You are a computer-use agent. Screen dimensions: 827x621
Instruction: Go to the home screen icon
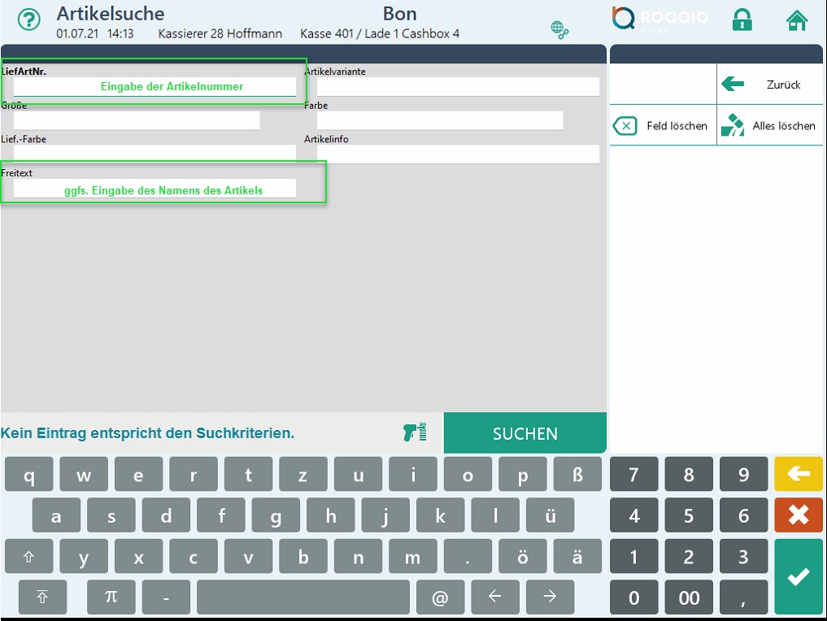(x=797, y=20)
